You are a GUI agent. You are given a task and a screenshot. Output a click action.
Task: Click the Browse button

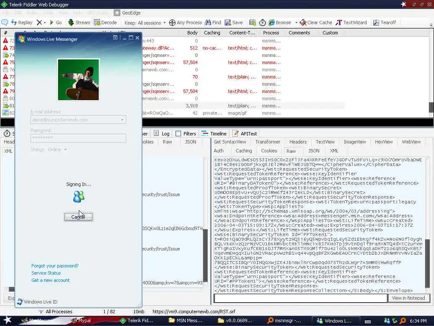point(280,22)
